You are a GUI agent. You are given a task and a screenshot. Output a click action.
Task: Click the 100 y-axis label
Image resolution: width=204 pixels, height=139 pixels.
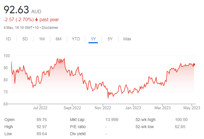point(7,56)
